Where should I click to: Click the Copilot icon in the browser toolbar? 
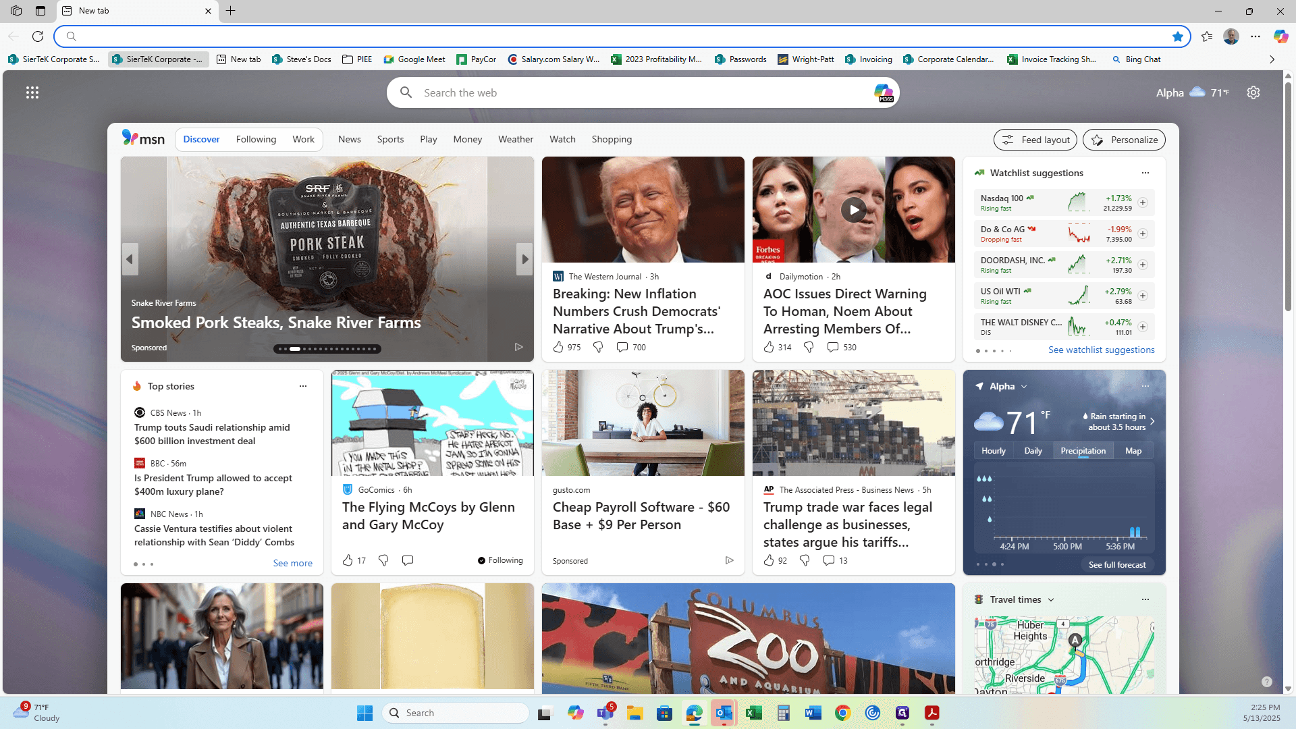point(1280,36)
